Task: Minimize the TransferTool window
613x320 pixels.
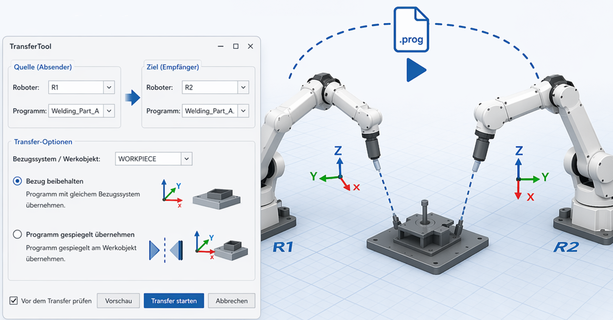Action: tap(220, 46)
